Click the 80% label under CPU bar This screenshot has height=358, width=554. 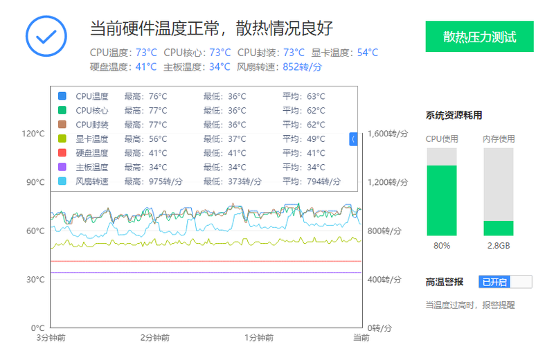[x=442, y=245]
